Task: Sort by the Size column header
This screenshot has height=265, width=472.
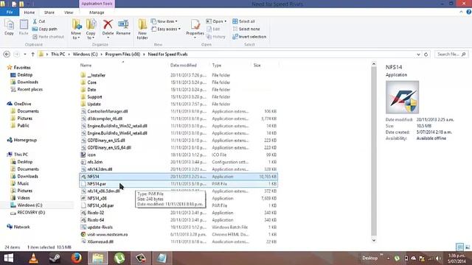Action: [x=257, y=66]
